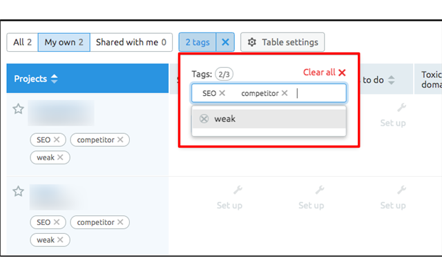Viewport: 442px width, 276px height.
Task: Star the first project as favorite
Action: (x=19, y=108)
